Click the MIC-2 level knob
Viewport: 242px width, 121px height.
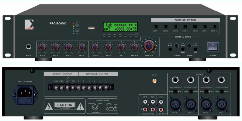[x=55, y=47]
